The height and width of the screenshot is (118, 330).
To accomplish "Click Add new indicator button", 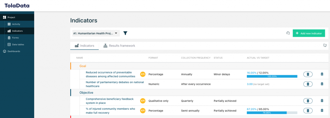I will 309,33.
